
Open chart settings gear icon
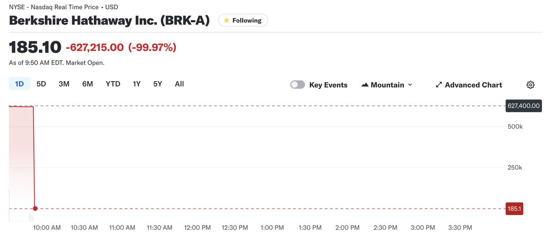tap(530, 85)
